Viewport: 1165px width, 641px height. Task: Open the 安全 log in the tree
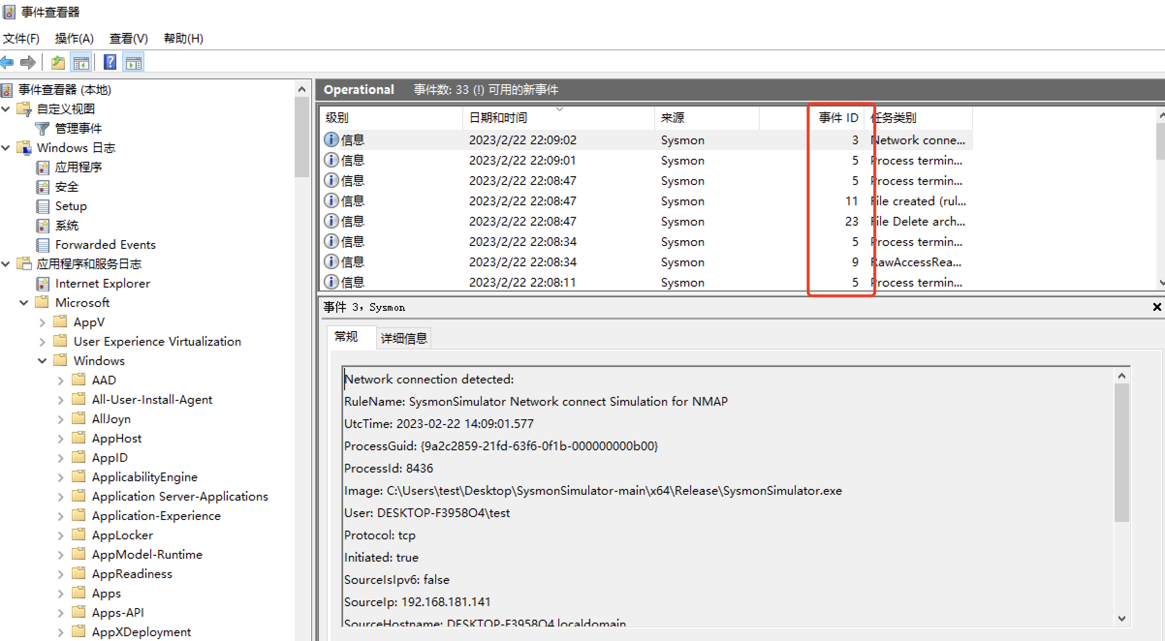66,187
